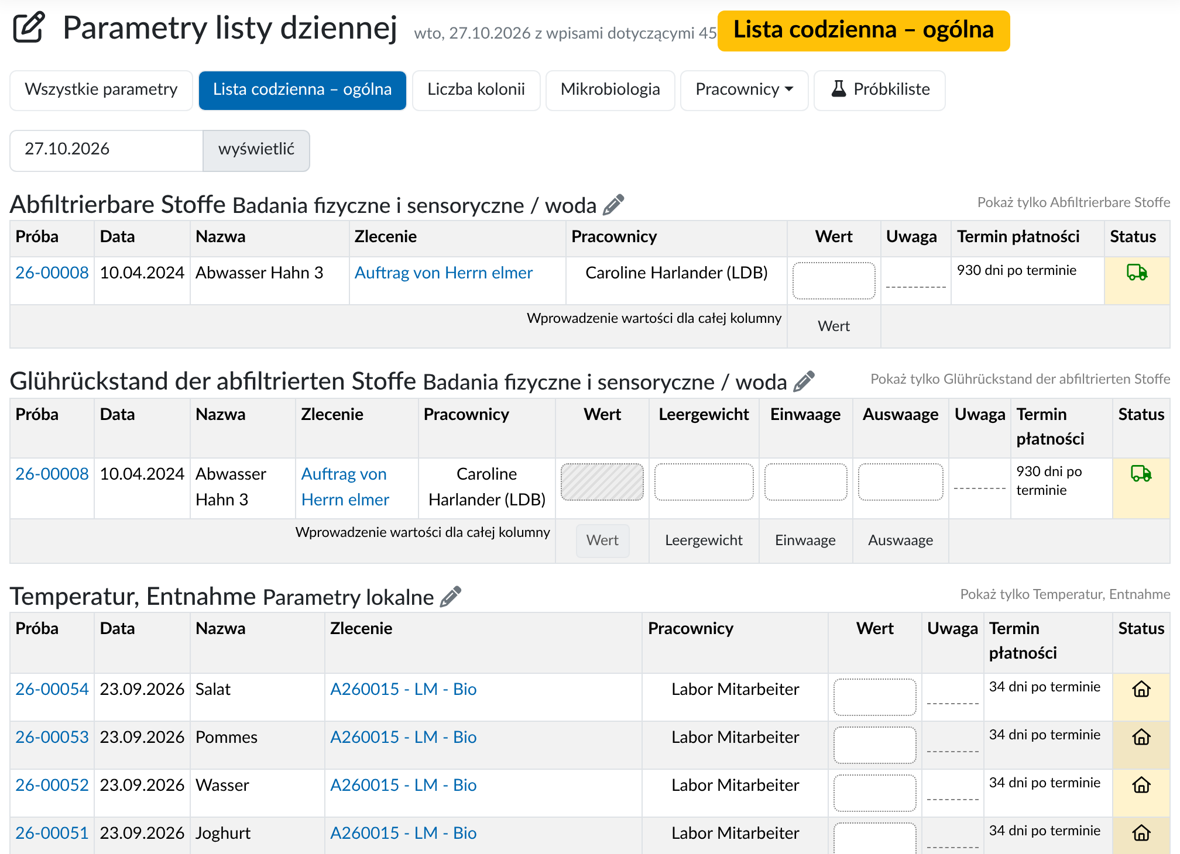Show only Abfiltrierbare Stoffe link
The height and width of the screenshot is (854, 1180).
[1073, 202]
